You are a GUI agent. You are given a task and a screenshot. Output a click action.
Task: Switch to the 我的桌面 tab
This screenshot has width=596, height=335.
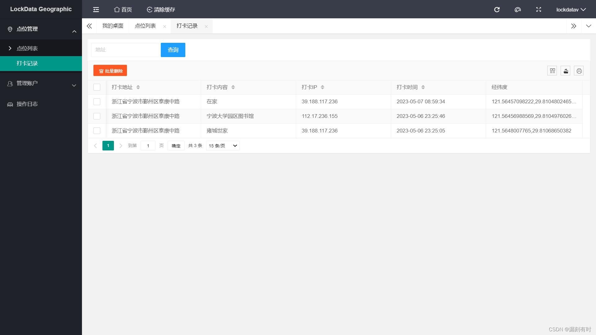click(113, 26)
